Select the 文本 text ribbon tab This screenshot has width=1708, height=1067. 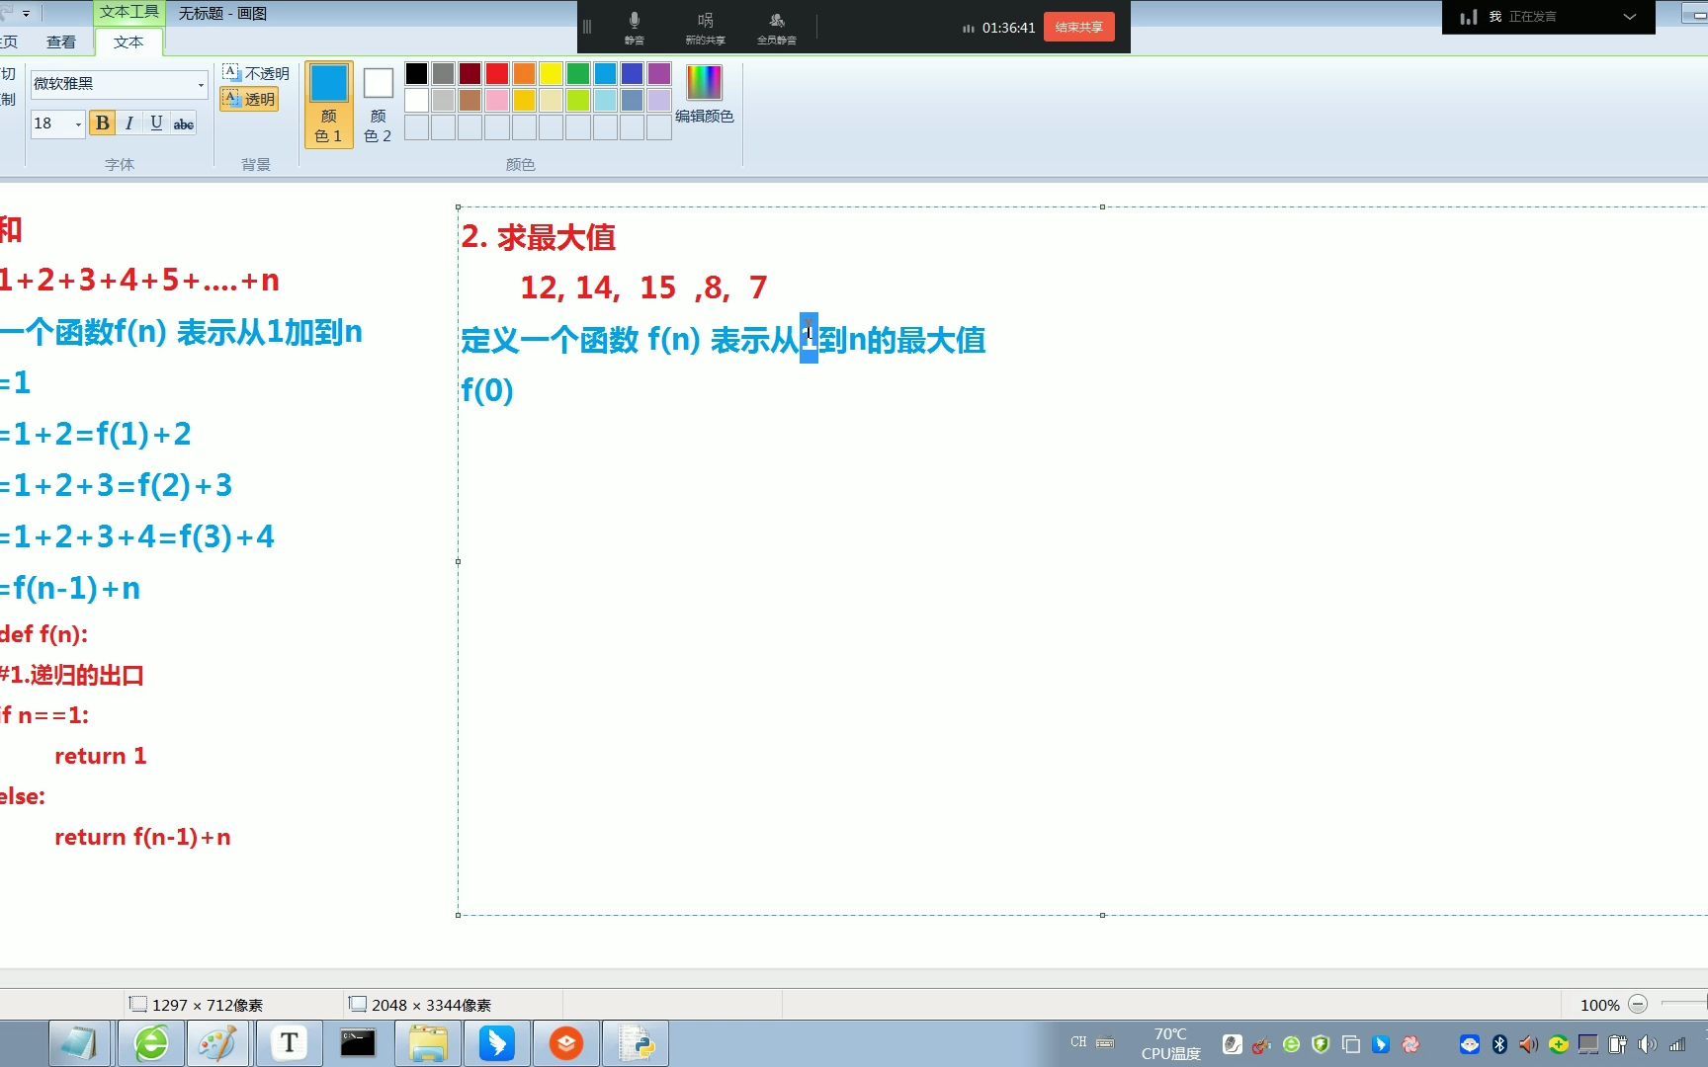(128, 41)
